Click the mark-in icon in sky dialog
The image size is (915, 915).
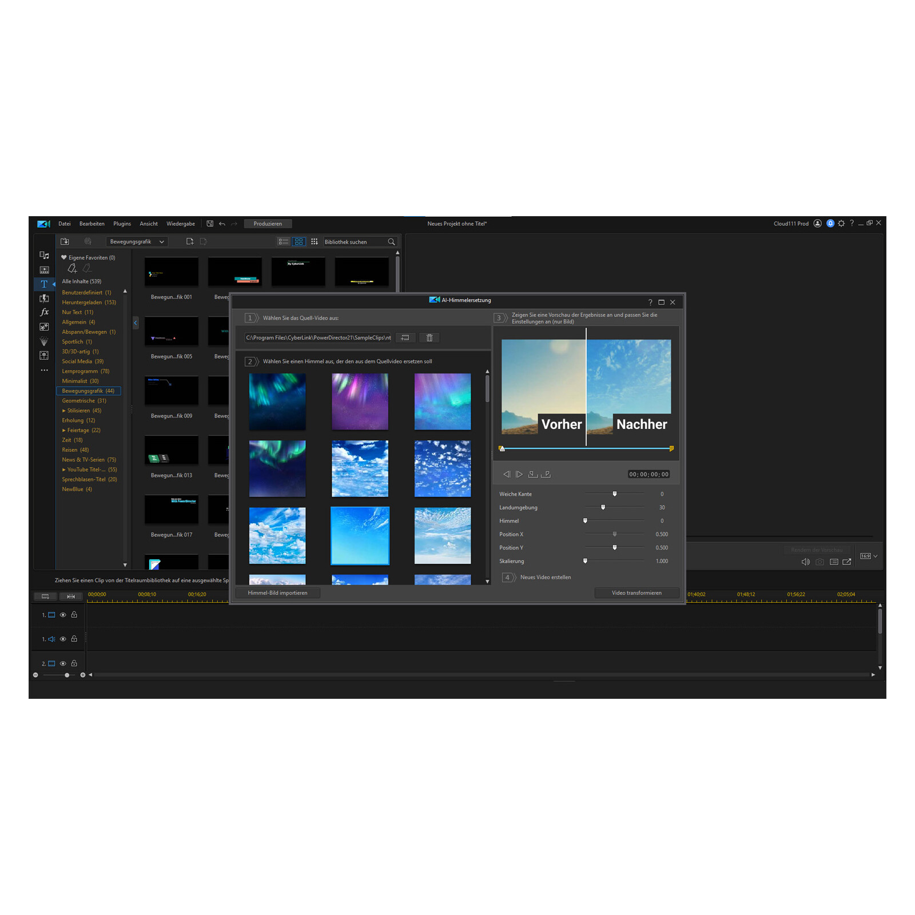[x=533, y=474]
